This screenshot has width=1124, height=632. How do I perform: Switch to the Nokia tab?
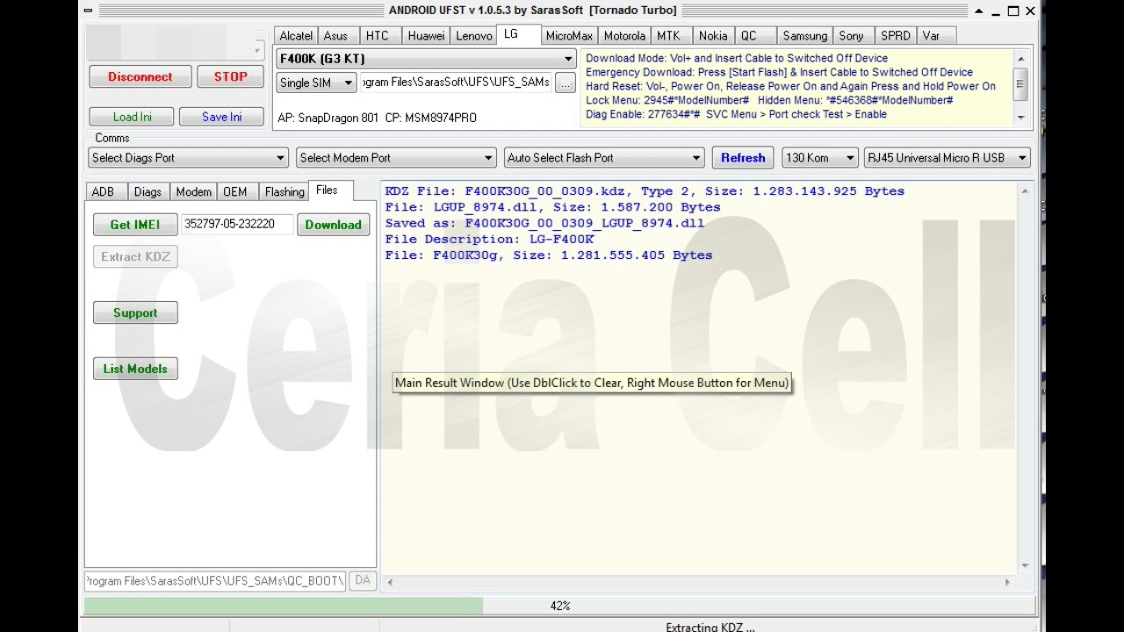tap(713, 36)
